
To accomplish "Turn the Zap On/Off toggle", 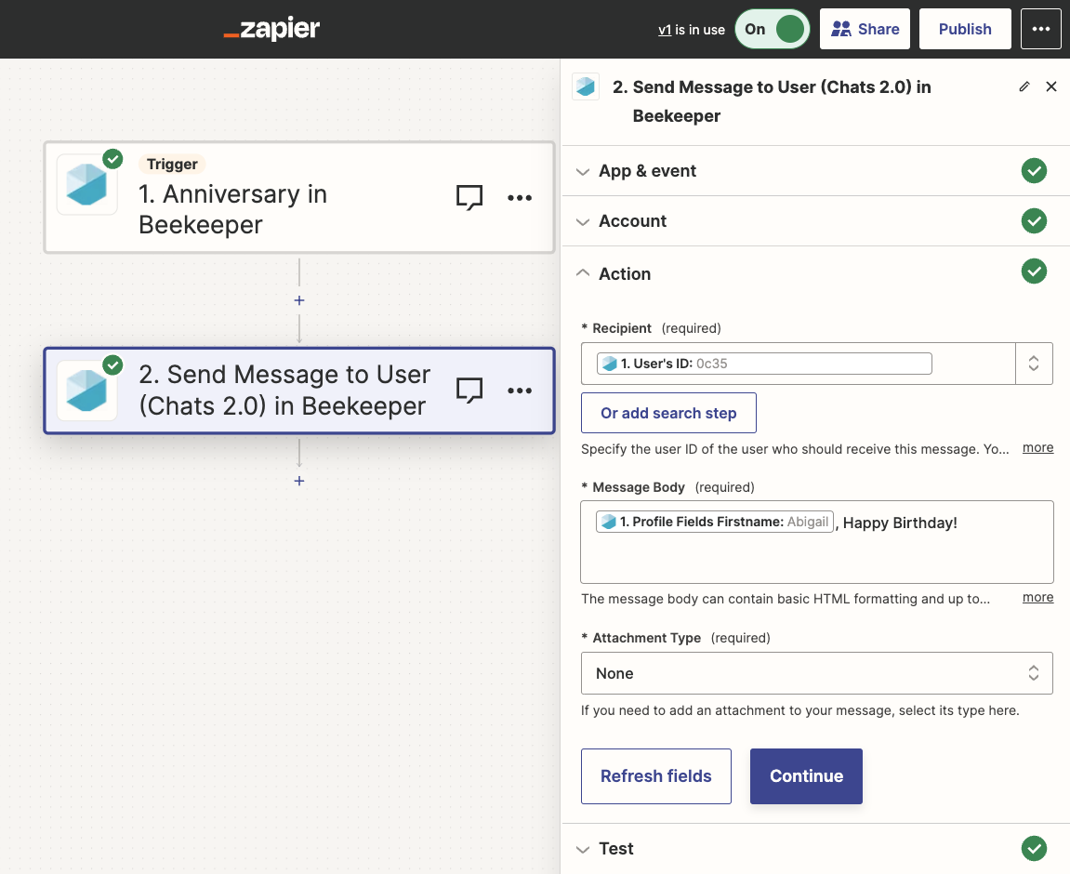I will [x=772, y=29].
